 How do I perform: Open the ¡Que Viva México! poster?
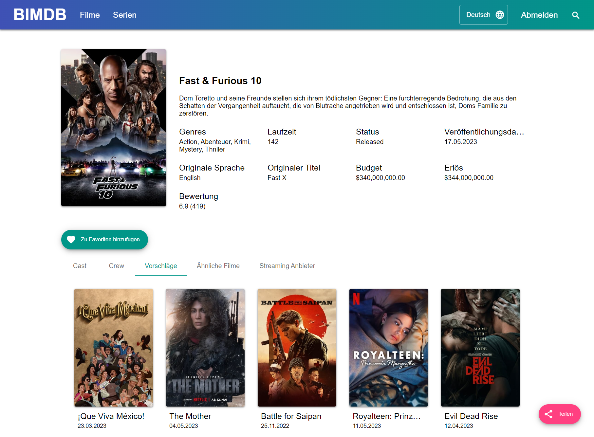tap(114, 348)
